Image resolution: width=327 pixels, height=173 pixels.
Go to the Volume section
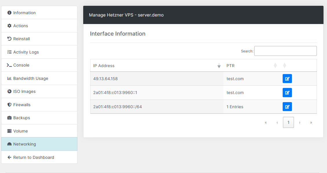[20, 131]
